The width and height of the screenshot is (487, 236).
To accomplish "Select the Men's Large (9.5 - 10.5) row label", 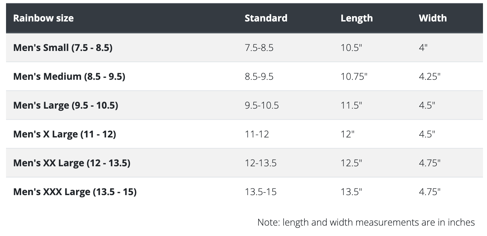I will coord(66,105).
